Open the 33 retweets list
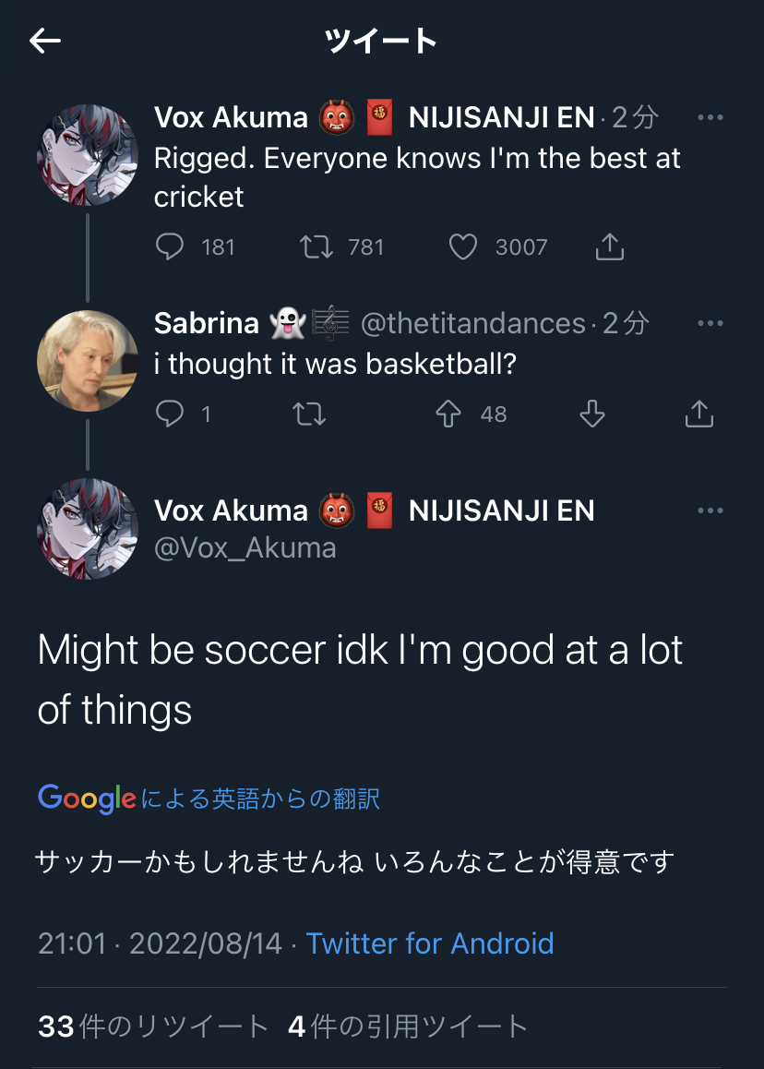This screenshot has width=764, height=1069. [x=153, y=1027]
